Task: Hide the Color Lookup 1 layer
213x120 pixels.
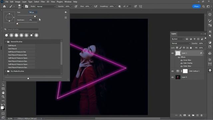Action: (x=172, y=71)
